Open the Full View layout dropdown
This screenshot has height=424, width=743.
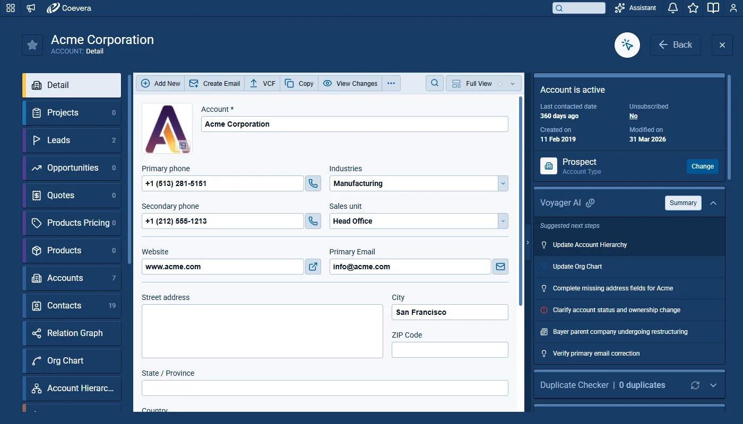pyautogui.click(x=483, y=83)
